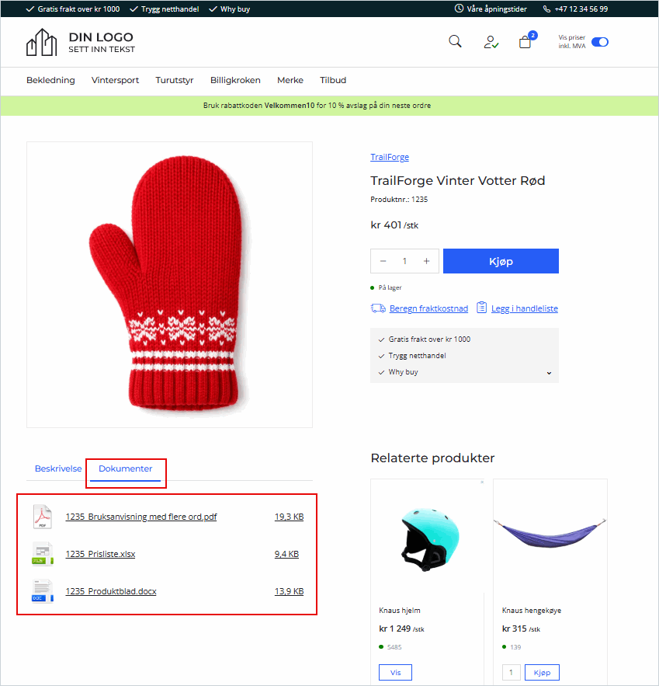
Task: Open the TrailForge brand link
Action: pos(390,156)
